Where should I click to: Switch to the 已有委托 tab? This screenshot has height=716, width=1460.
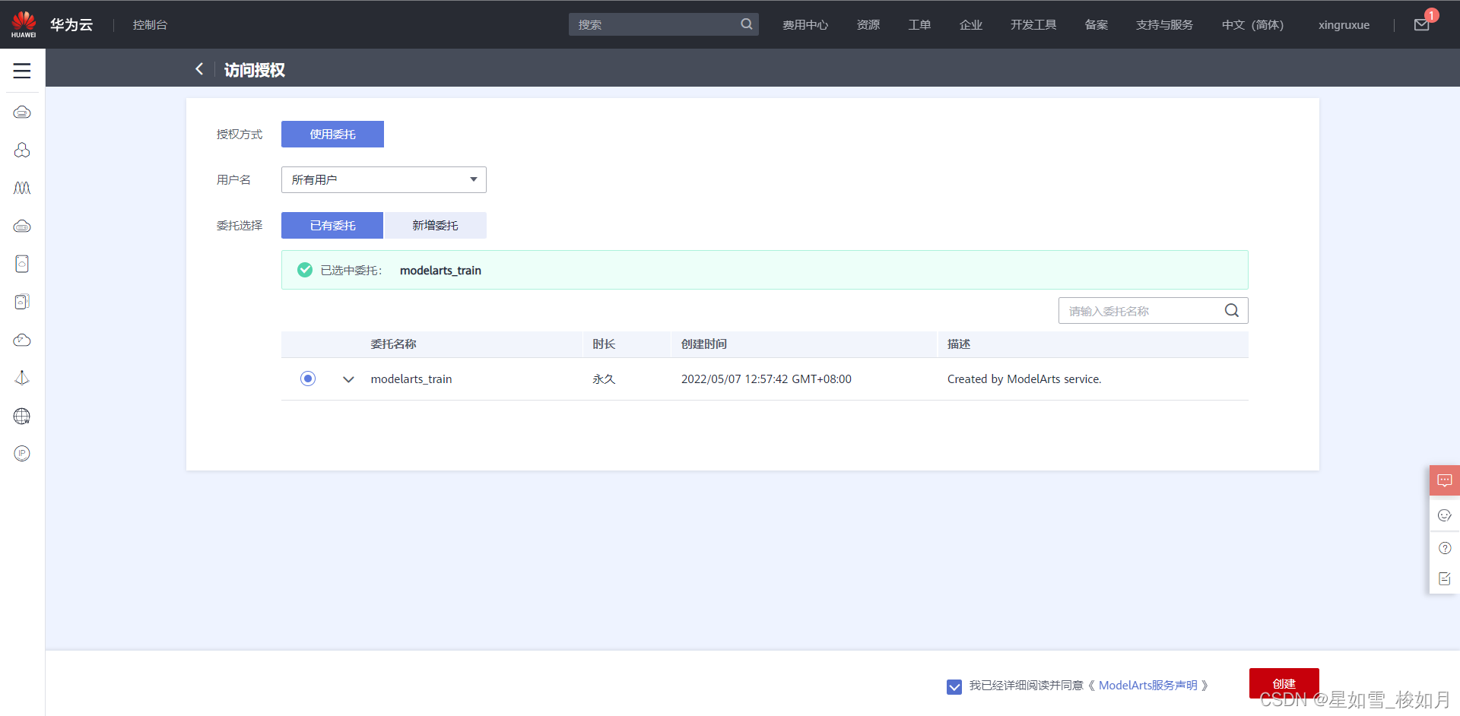332,225
